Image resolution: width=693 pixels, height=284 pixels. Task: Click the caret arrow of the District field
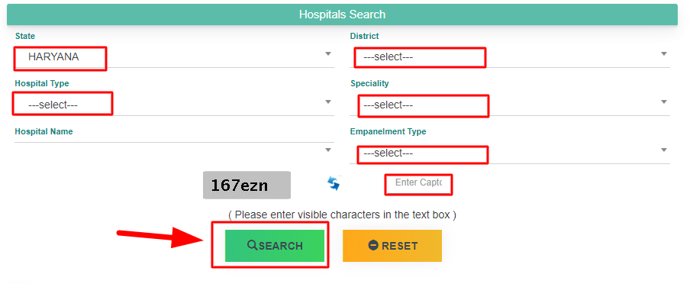pyautogui.click(x=664, y=54)
